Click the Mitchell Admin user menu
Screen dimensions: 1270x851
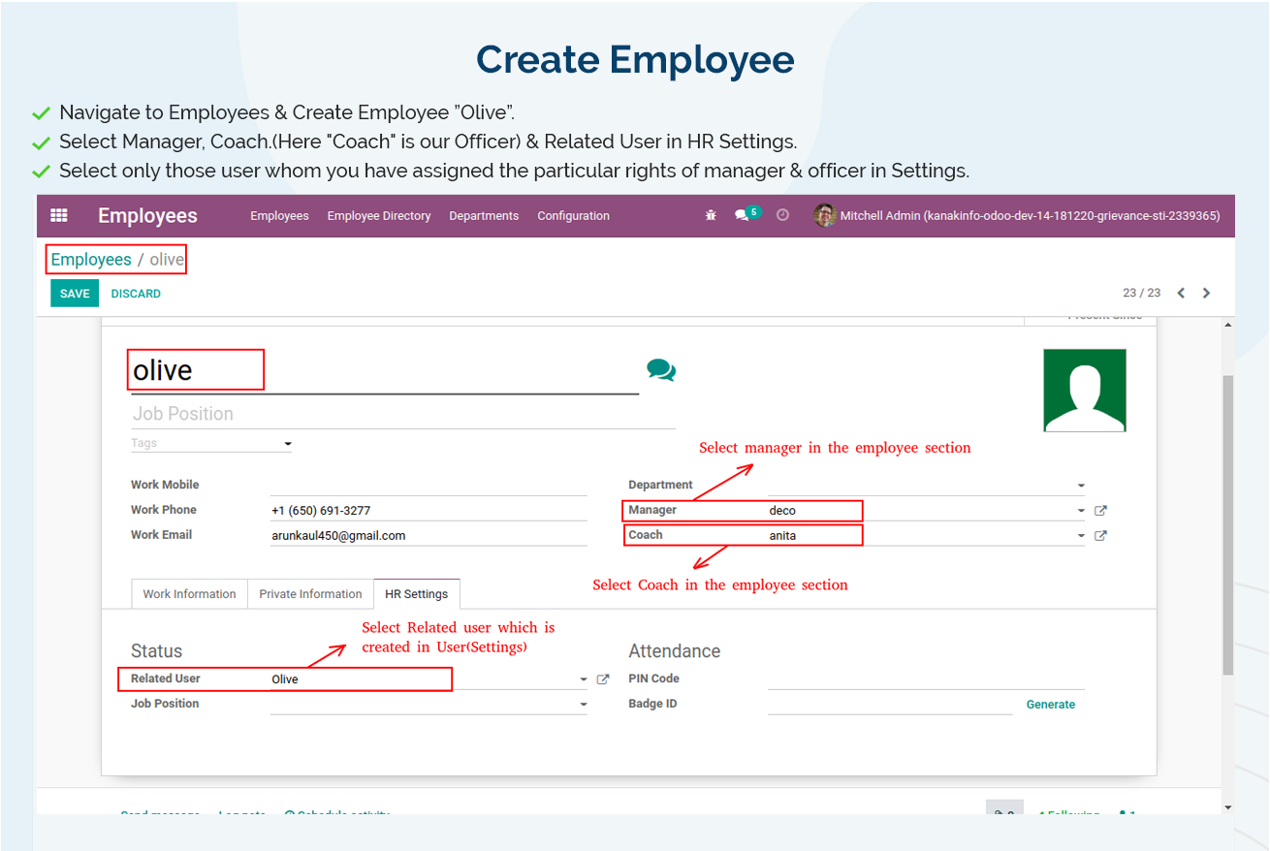click(1017, 215)
